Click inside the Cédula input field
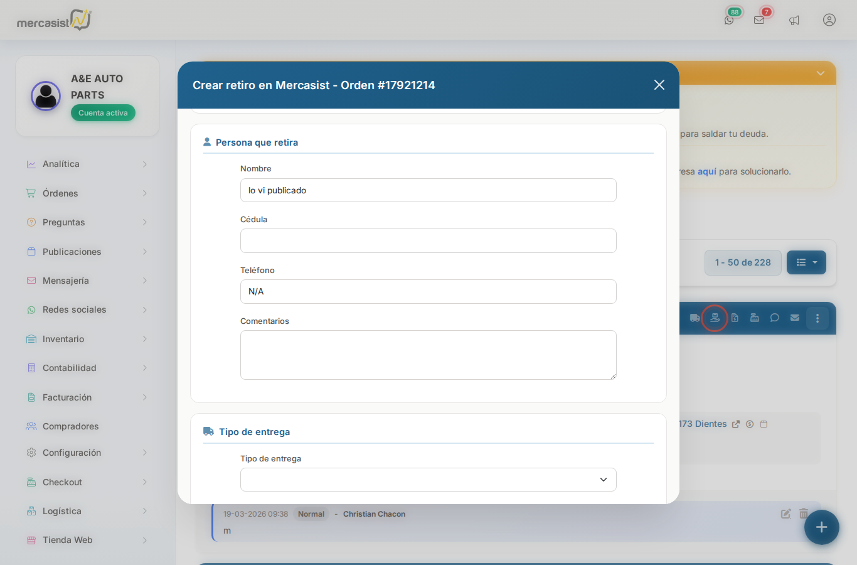 pos(428,240)
